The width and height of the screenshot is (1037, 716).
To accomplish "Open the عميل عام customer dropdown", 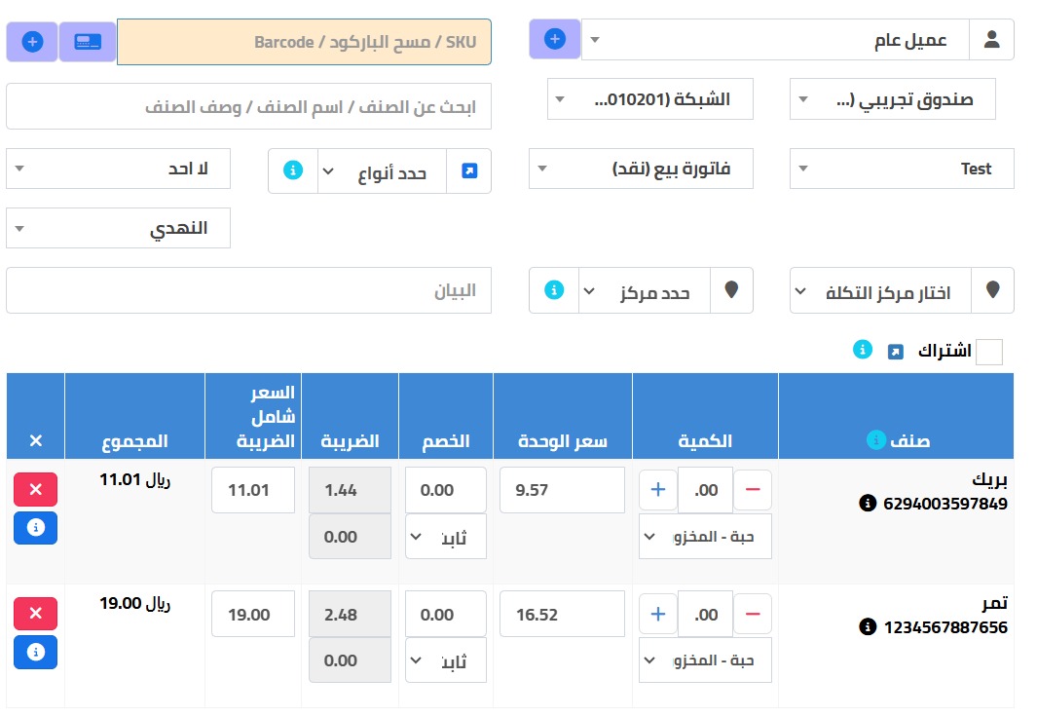I will coord(779,40).
